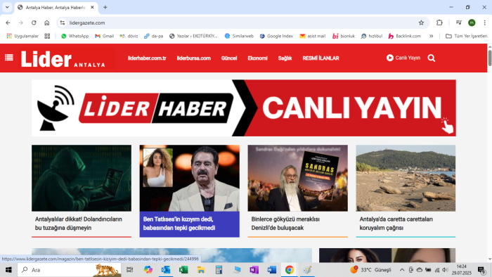Open the hacker scam news thumbnail
This screenshot has height=277, width=492.
[82, 178]
